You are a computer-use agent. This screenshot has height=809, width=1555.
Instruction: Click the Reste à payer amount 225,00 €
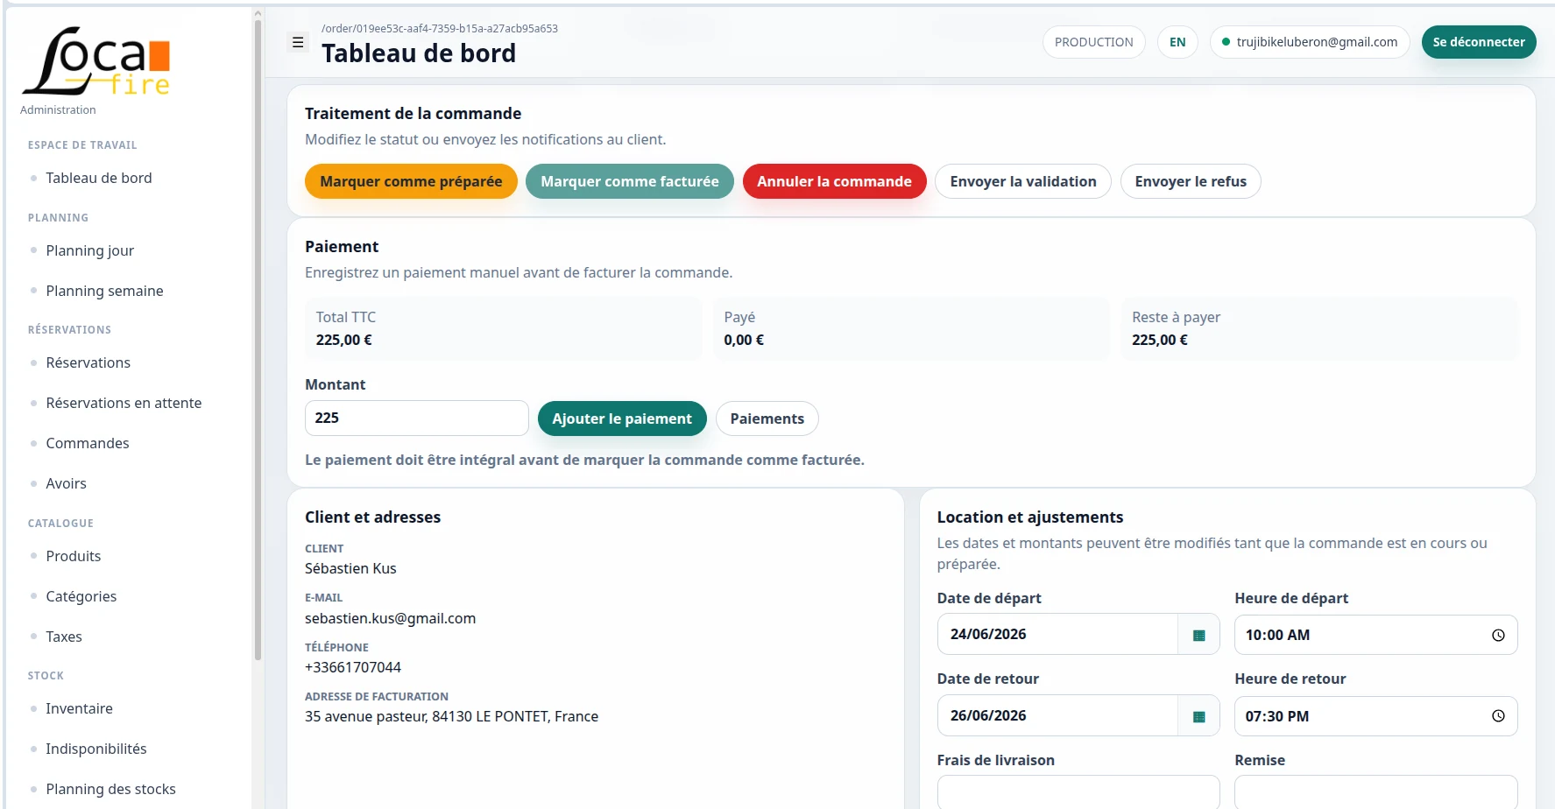1160,340
